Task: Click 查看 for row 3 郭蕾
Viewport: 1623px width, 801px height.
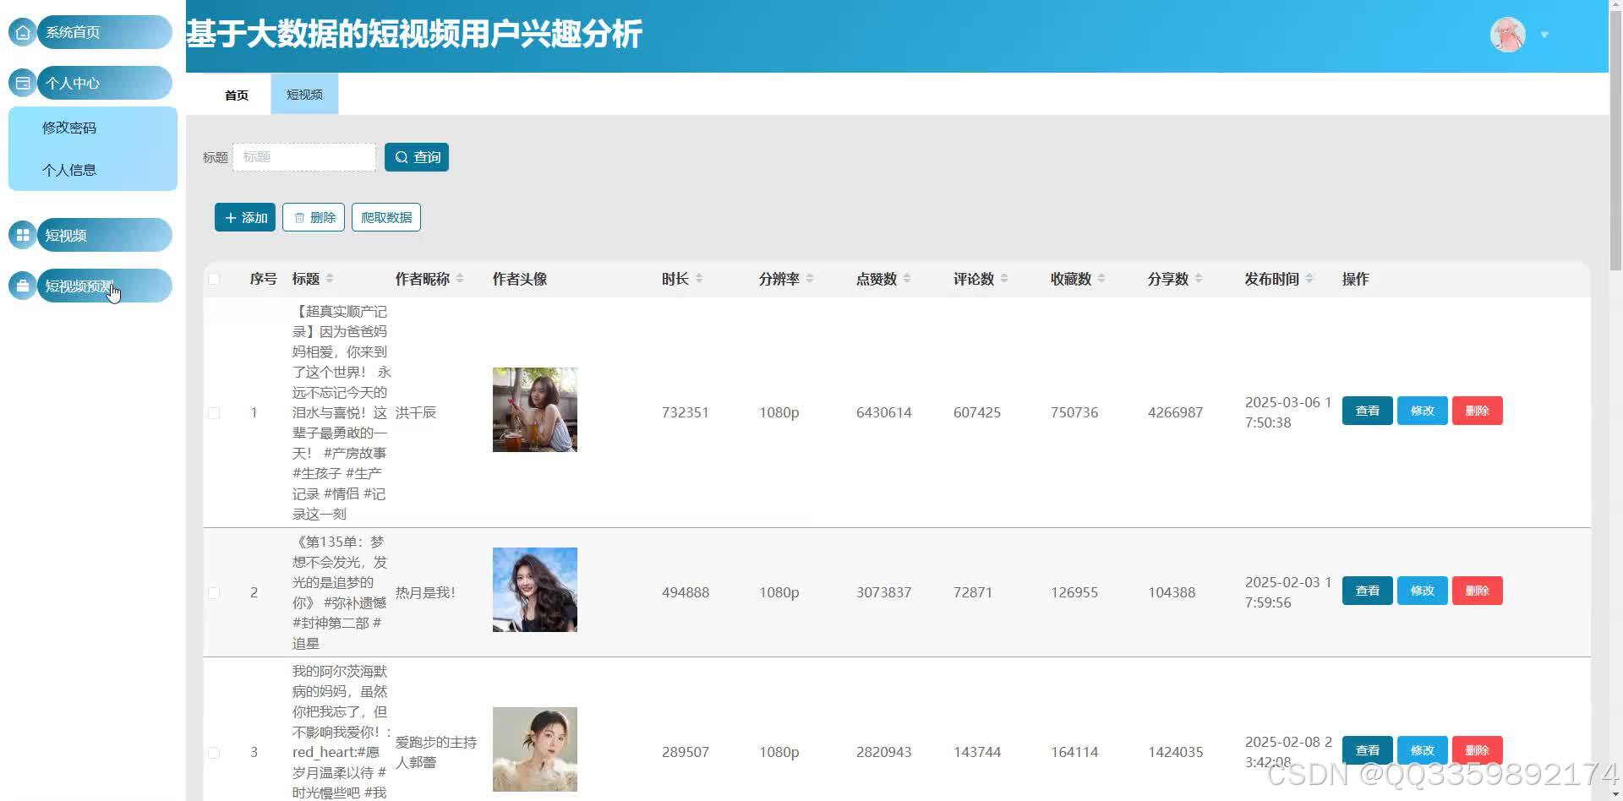Action: tap(1368, 750)
